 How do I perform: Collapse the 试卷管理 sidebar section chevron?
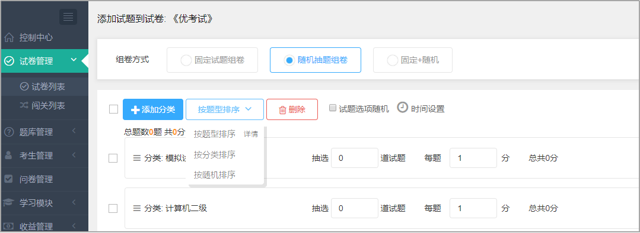tap(74, 60)
